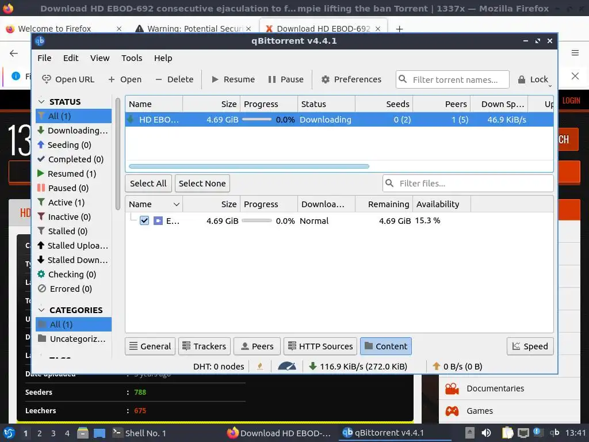Click the alternative speed limits speedometer icon
Image resolution: width=589 pixels, height=442 pixels.
tap(287, 366)
